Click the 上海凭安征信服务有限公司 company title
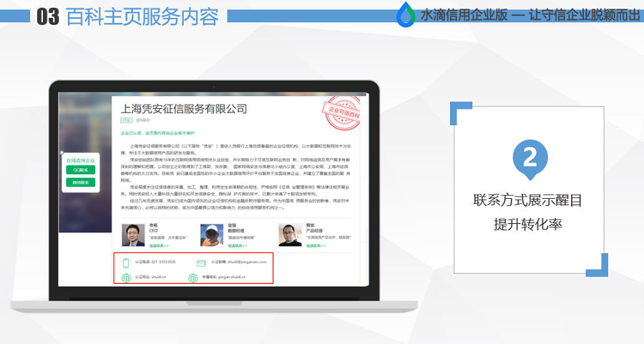644x344 pixels. pyautogui.click(x=183, y=109)
